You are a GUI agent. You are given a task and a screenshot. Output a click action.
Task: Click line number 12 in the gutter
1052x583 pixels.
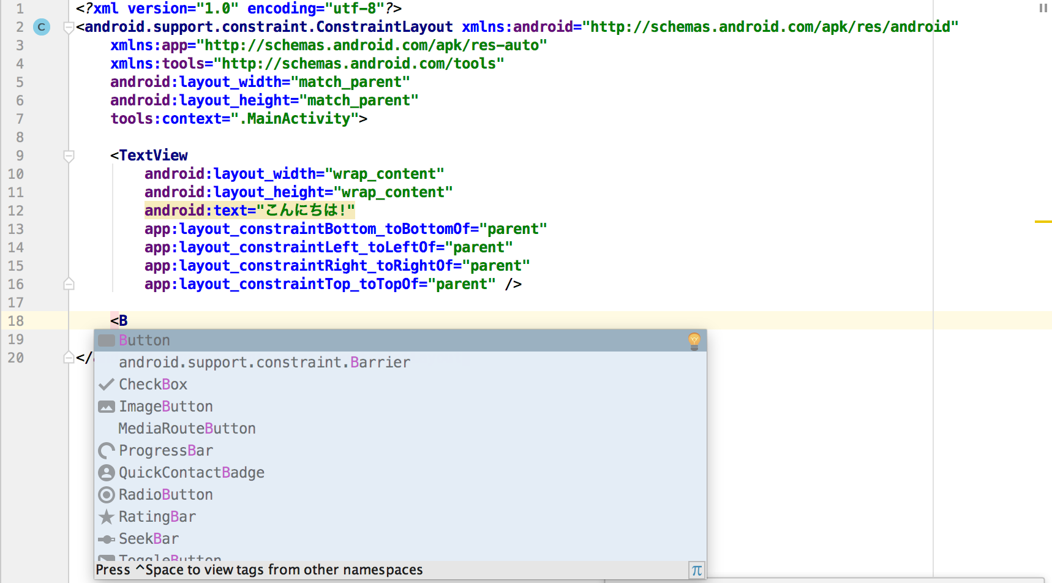(x=17, y=210)
